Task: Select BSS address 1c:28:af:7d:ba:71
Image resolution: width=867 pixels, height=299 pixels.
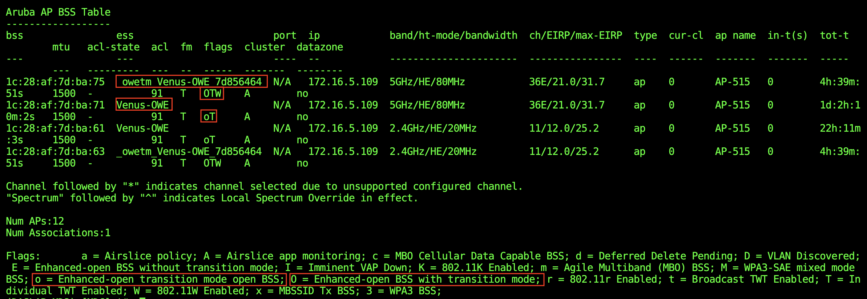Action: click(x=55, y=105)
